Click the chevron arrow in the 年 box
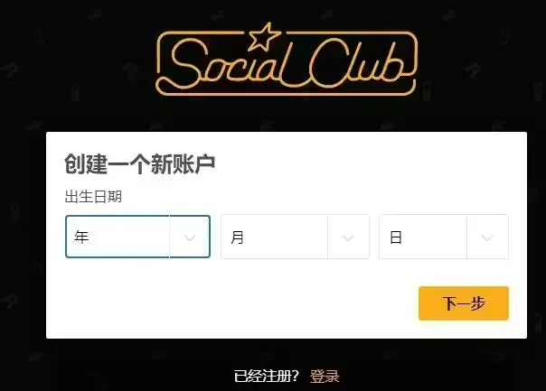Screen dimensions: 546x391 click(x=190, y=237)
